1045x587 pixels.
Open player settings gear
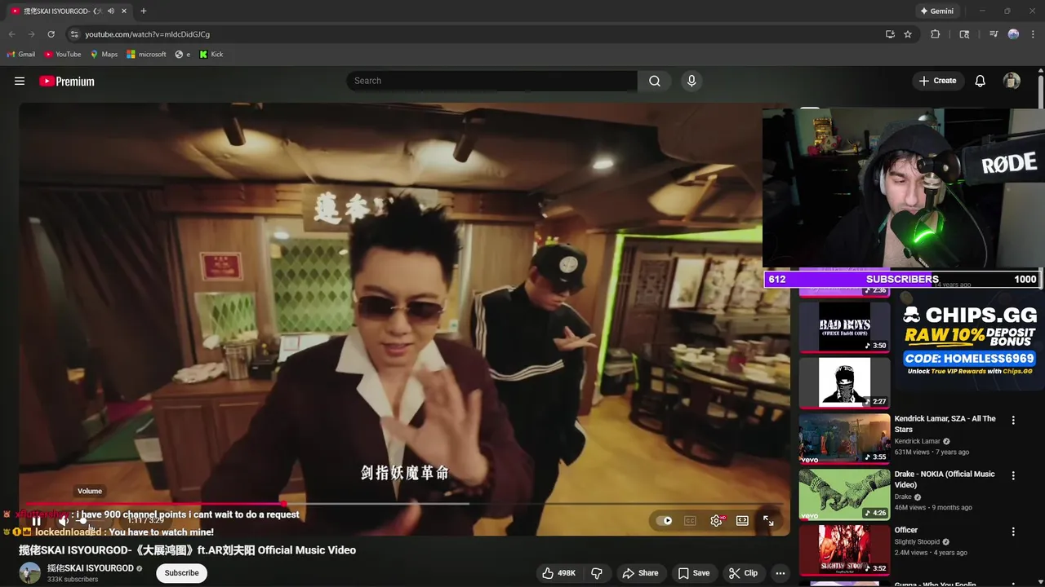point(716,521)
